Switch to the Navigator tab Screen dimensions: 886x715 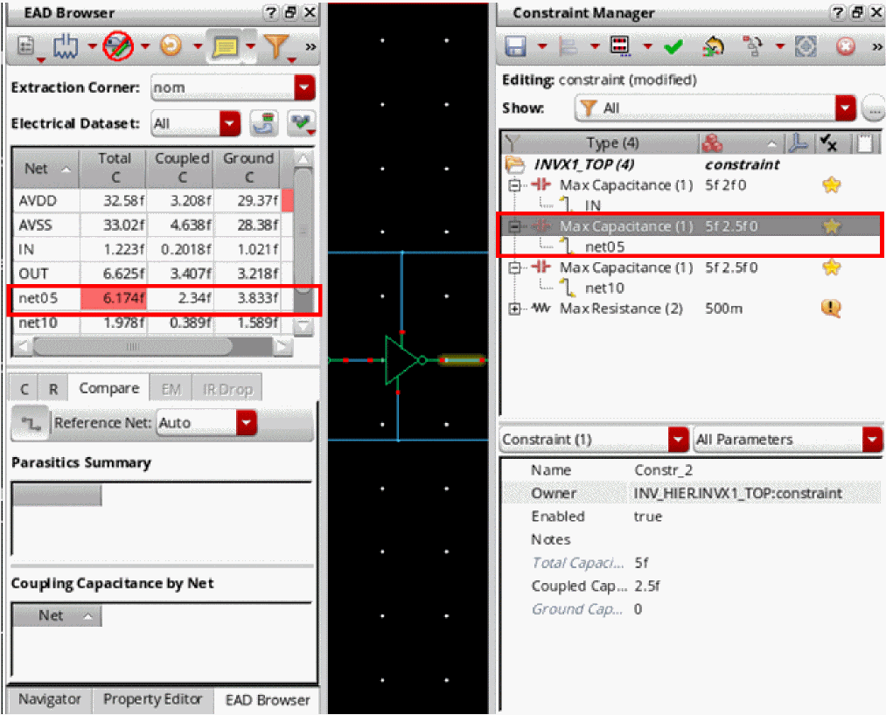pyautogui.click(x=50, y=699)
